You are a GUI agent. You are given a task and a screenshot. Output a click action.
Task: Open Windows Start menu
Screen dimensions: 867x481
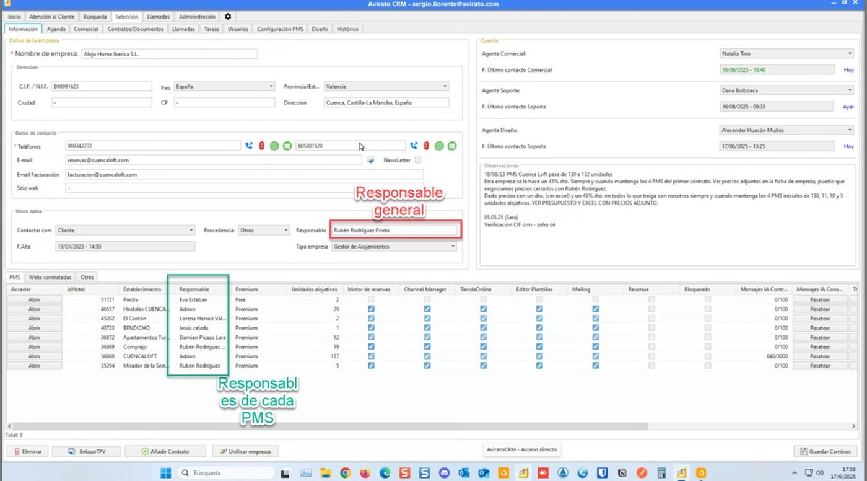pos(166,473)
